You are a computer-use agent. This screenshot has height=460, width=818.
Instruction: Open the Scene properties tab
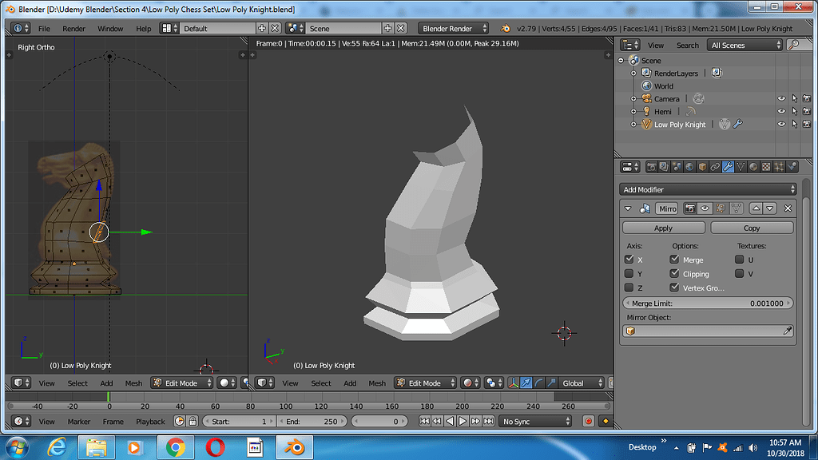coord(677,167)
